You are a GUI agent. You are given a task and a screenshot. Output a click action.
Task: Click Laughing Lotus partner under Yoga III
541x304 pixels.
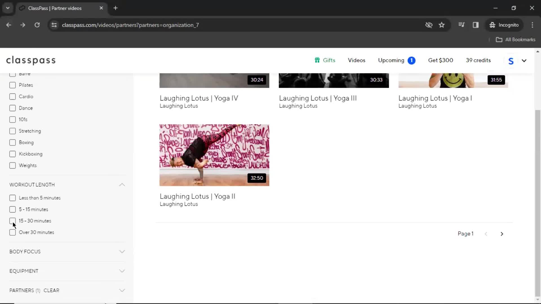tap(298, 106)
